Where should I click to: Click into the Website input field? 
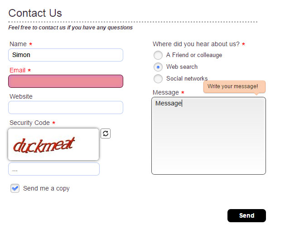(x=66, y=108)
